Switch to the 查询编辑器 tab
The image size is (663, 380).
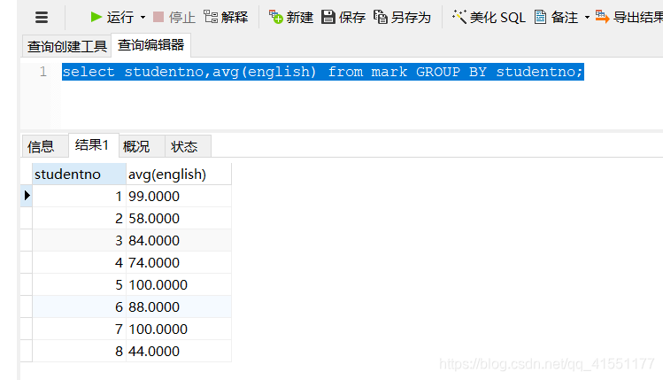tap(151, 45)
